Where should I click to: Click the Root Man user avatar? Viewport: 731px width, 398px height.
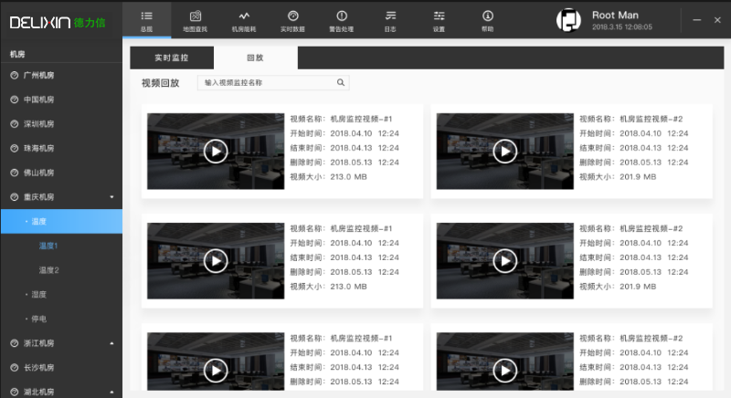click(570, 20)
